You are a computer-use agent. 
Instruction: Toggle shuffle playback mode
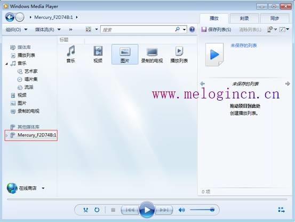(85, 210)
